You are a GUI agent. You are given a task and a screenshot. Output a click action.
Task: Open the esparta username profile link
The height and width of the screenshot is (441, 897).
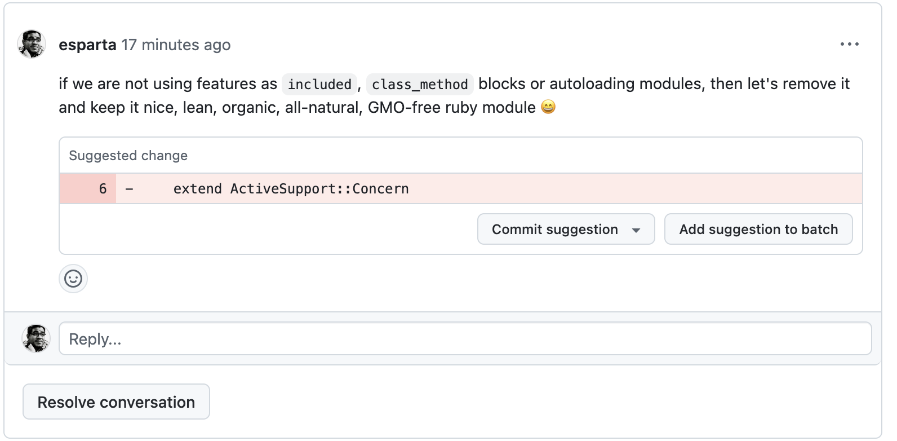(87, 45)
